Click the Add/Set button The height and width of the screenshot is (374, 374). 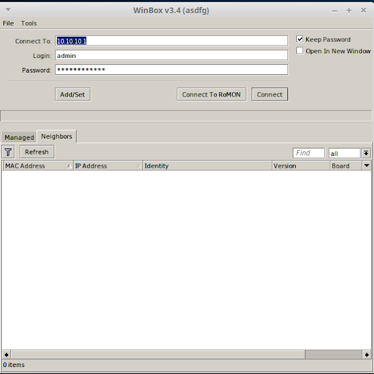72,95
